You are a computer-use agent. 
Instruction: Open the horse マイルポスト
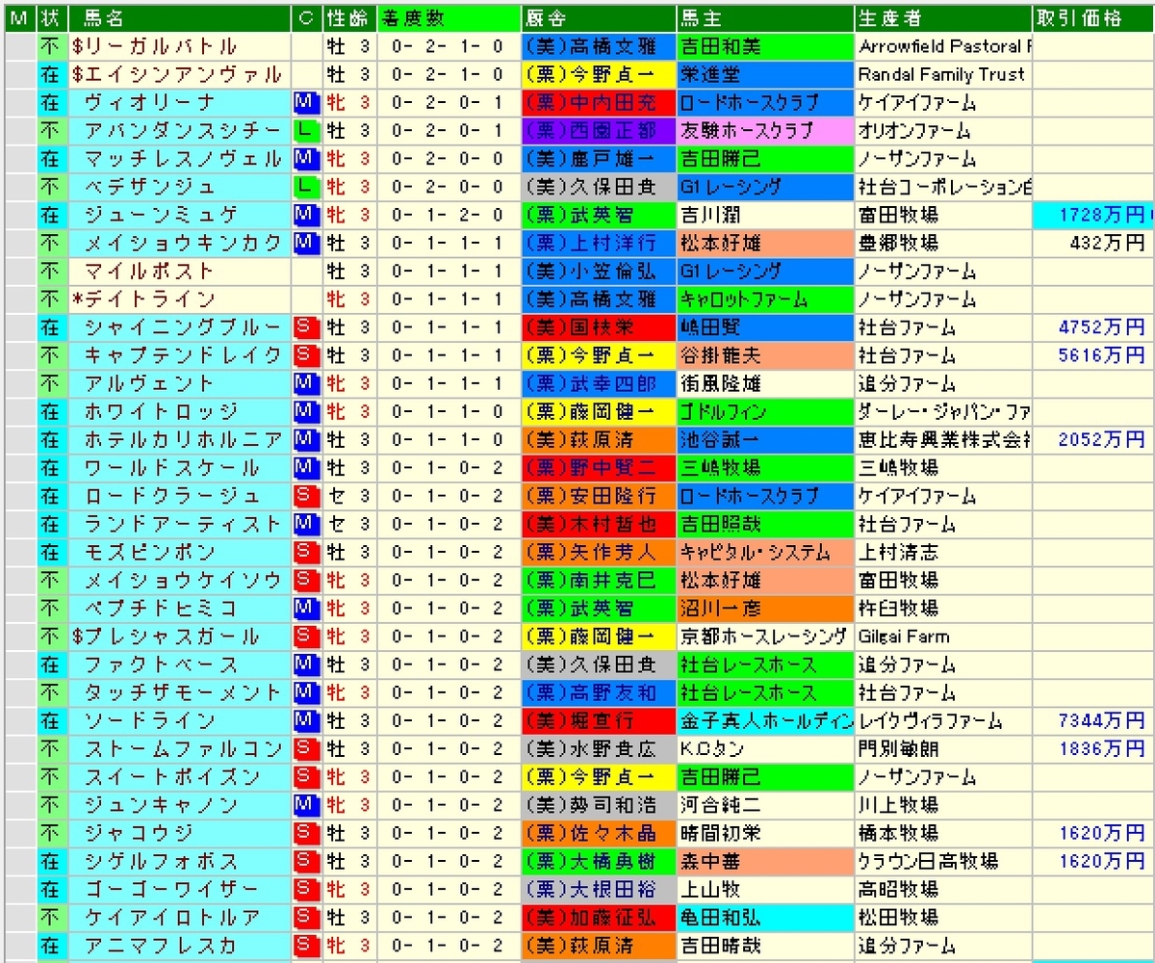[x=149, y=271]
